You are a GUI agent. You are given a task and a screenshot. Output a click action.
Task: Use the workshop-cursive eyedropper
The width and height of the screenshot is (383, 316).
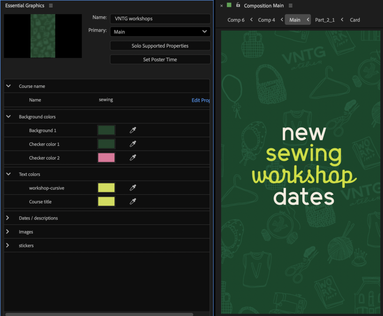(133, 188)
